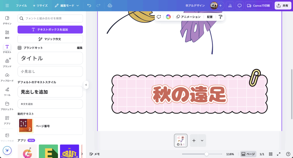Open the add page options chevron
The image size is (293, 158).
pyautogui.click(x=202, y=140)
